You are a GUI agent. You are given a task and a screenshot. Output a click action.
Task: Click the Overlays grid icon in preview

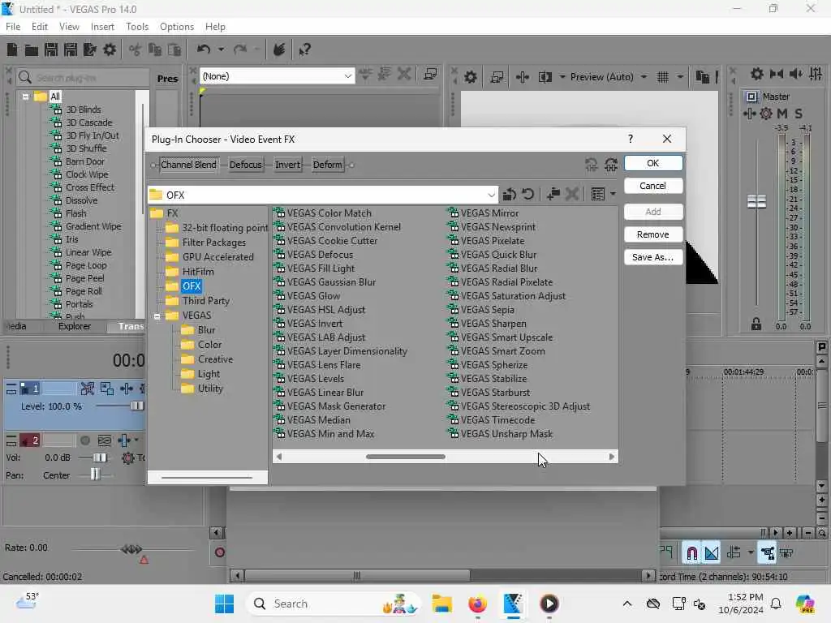coord(662,77)
